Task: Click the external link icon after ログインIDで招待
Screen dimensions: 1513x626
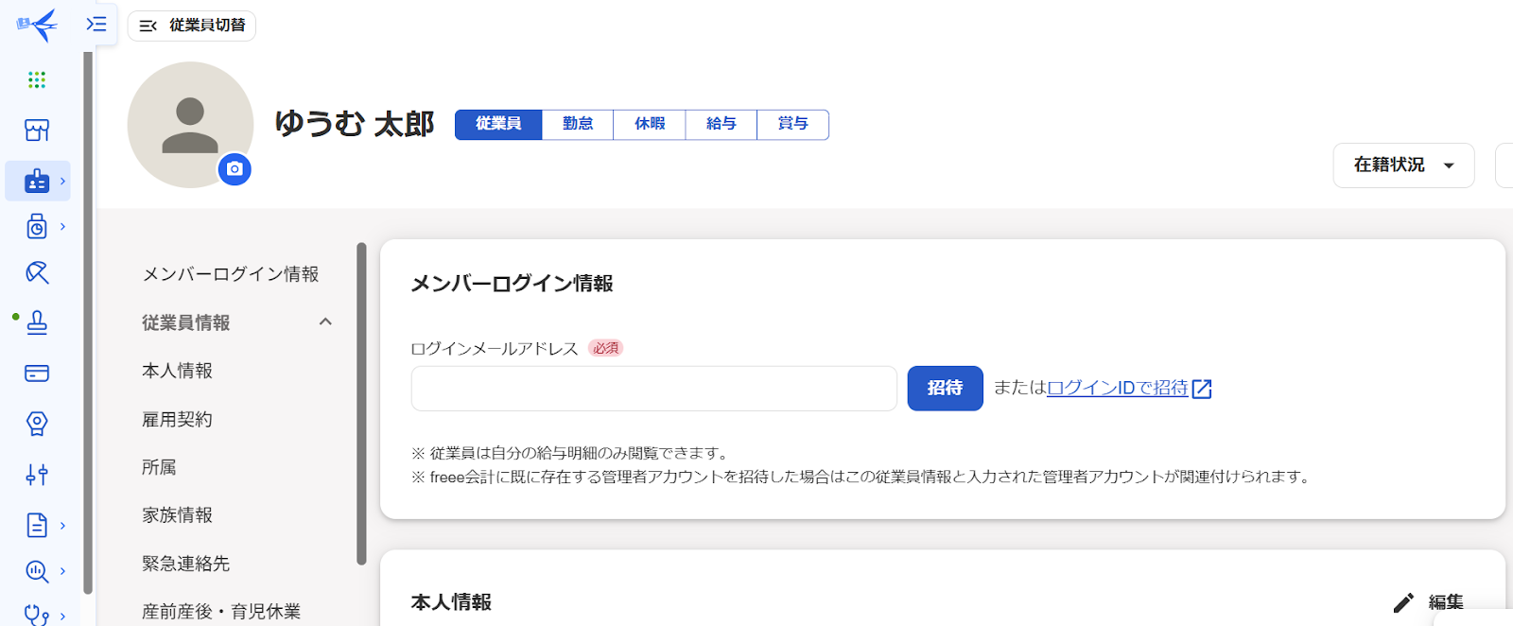Action: tap(1202, 389)
